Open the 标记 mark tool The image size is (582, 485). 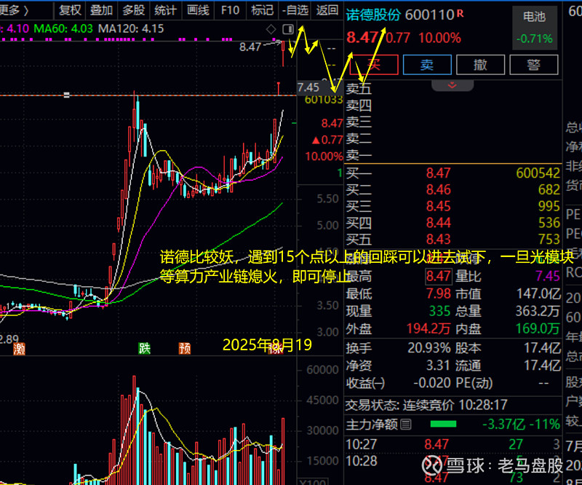click(x=262, y=10)
